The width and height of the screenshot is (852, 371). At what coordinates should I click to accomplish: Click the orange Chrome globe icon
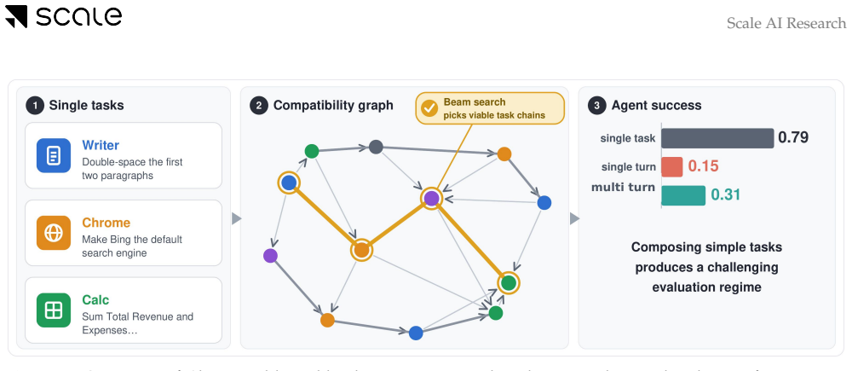(x=53, y=233)
